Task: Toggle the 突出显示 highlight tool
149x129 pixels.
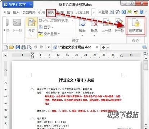Action: coord(49,34)
